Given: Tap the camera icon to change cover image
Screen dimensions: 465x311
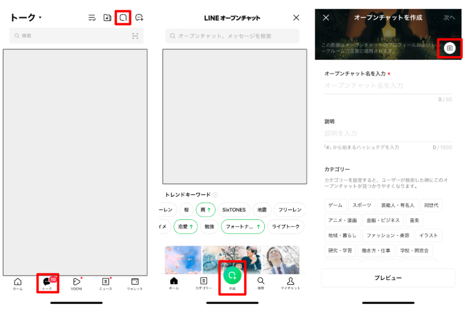Looking at the screenshot, I should (x=450, y=48).
